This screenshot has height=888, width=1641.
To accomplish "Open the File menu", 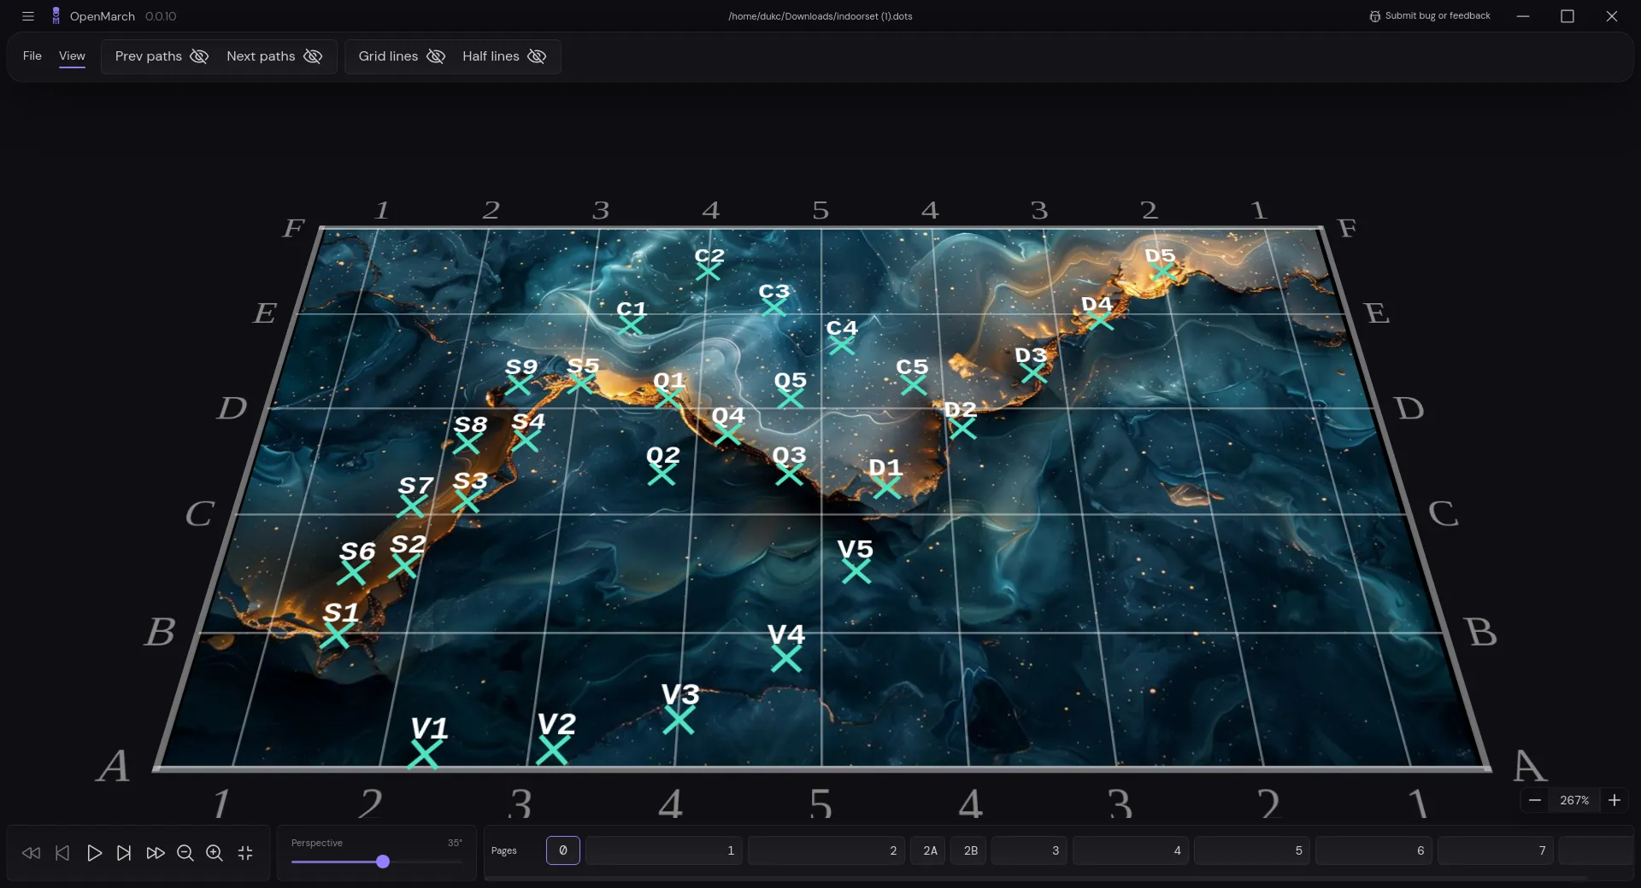I will tap(32, 56).
